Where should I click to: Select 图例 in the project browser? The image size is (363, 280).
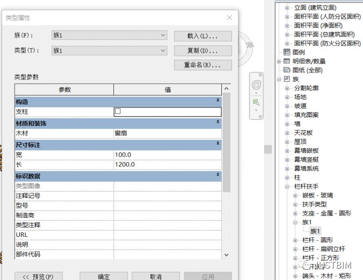[299, 52]
